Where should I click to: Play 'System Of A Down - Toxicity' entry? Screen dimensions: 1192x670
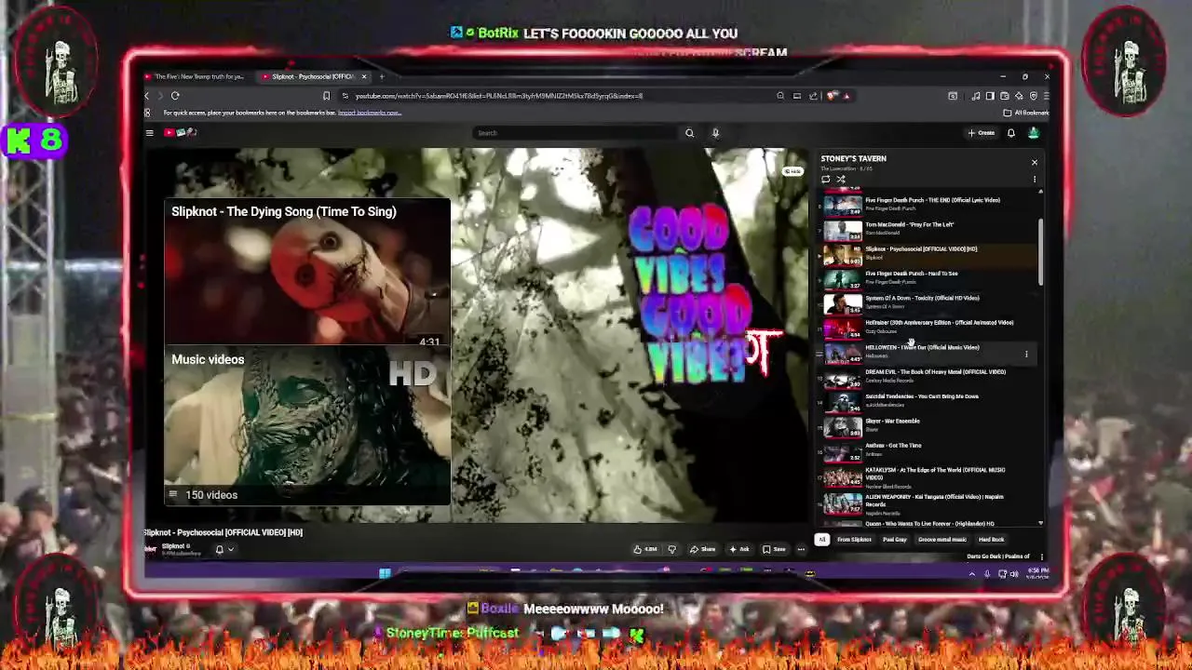(x=928, y=302)
